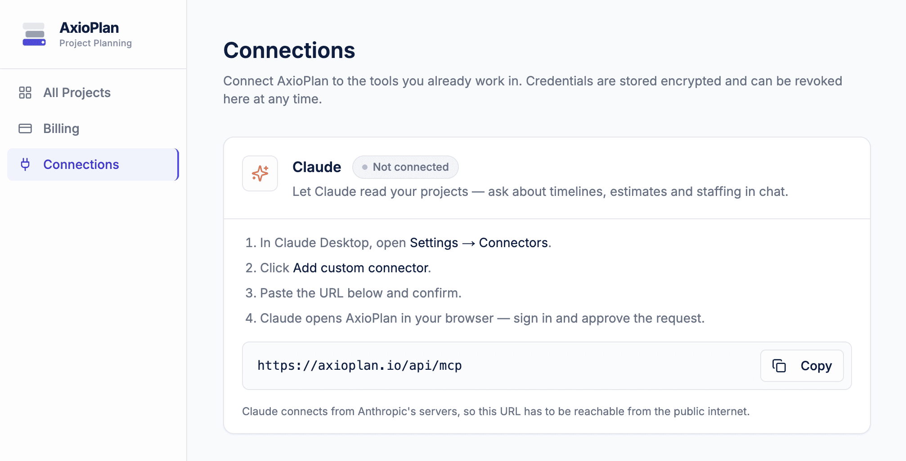Click the copy icon beside the URL
The height and width of the screenshot is (461, 906).
(779, 366)
